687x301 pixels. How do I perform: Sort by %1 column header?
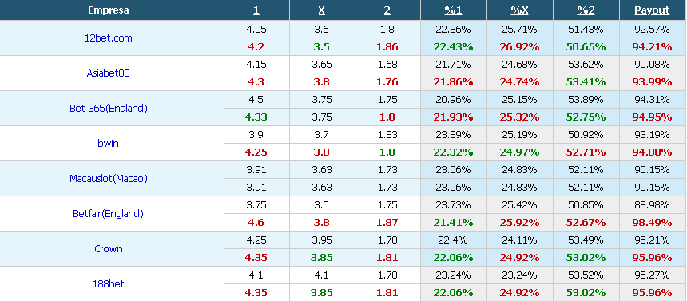point(454,10)
